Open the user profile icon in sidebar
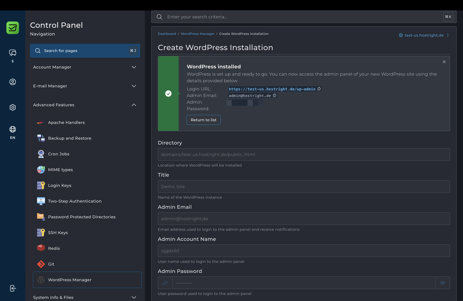Image resolution: width=463 pixels, height=301 pixels. (13, 82)
